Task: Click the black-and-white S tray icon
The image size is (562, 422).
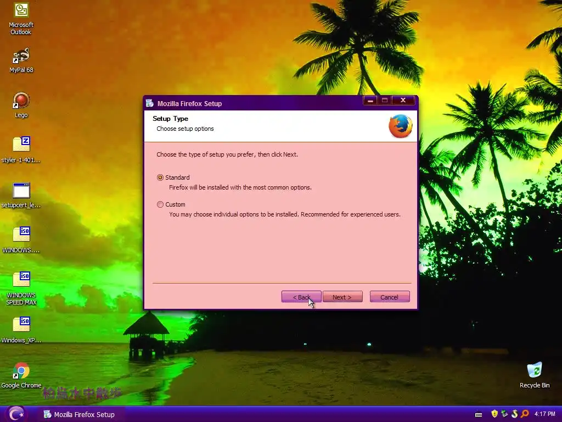Action: (515, 414)
